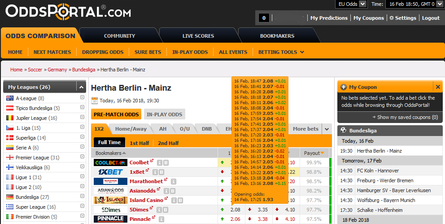Select the O/U market tab

click(185, 129)
